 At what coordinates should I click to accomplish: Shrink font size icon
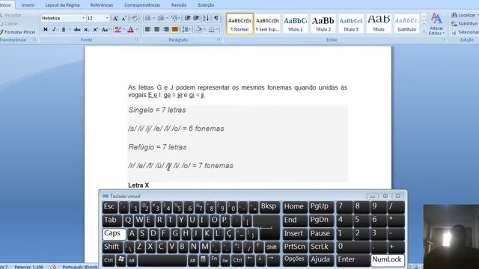(124, 18)
